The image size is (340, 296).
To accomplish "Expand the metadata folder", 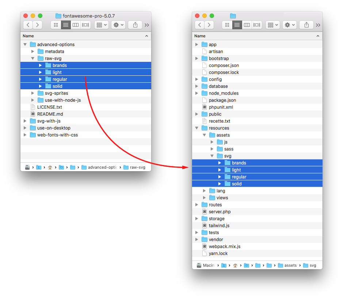I will click(33, 52).
